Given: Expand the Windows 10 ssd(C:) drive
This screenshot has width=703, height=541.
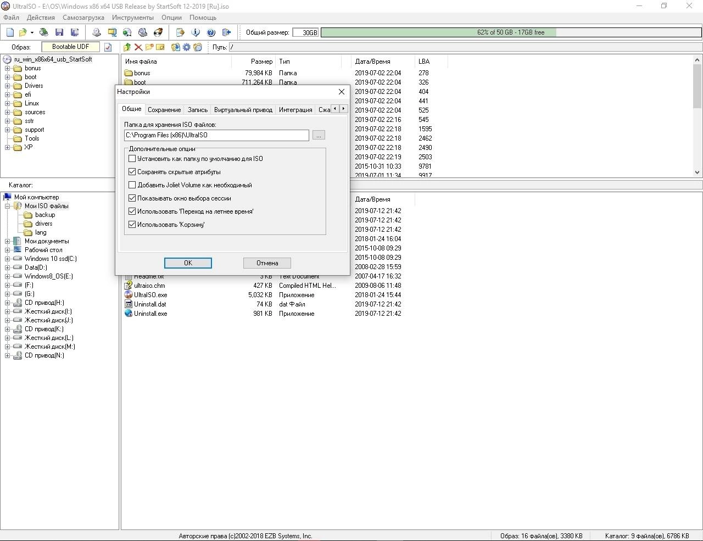Looking at the screenshot, I should [x=8, y=259].
